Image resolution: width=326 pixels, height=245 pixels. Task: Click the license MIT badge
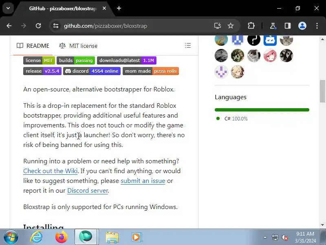point(39,60)
